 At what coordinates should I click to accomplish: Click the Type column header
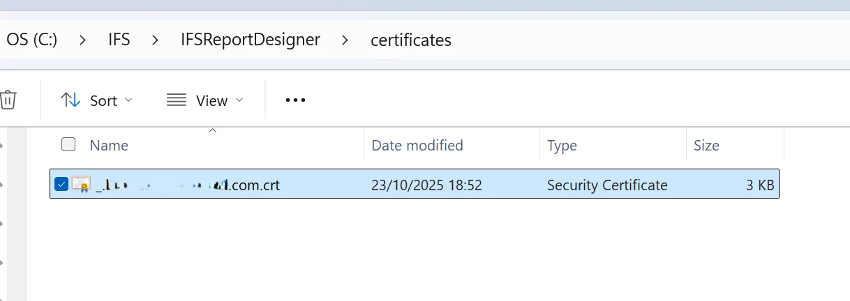coord(562,145)
